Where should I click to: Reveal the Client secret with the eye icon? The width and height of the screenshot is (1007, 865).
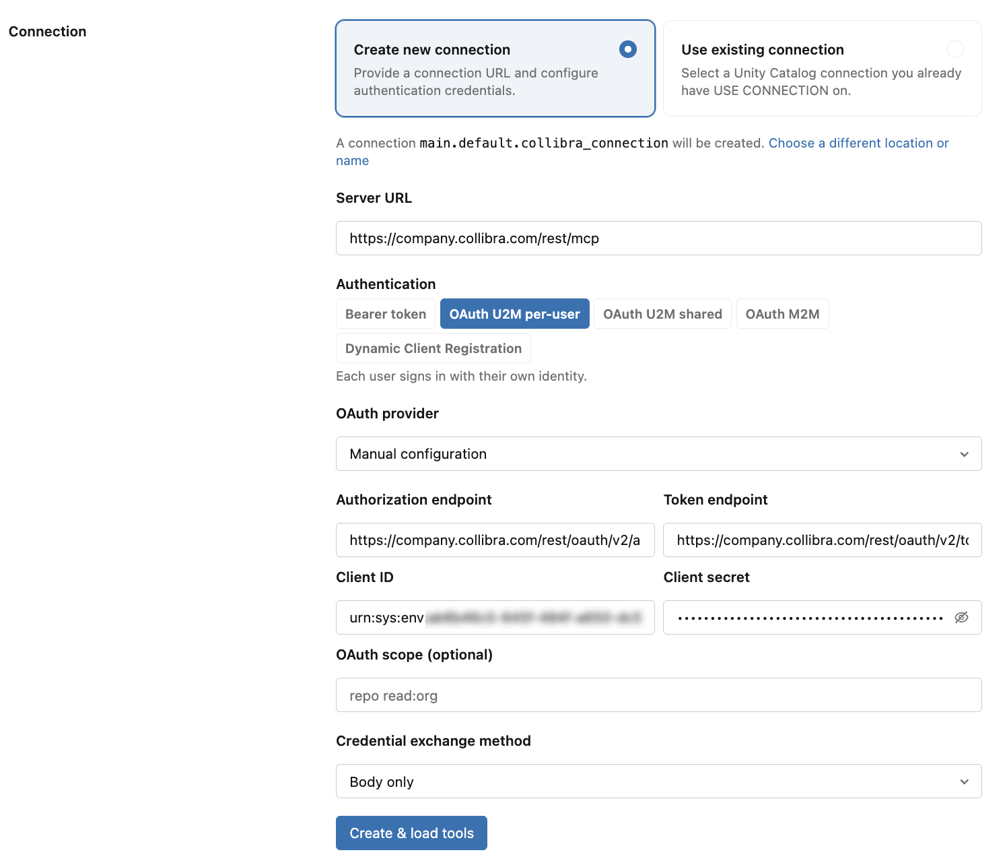point(961,617)
